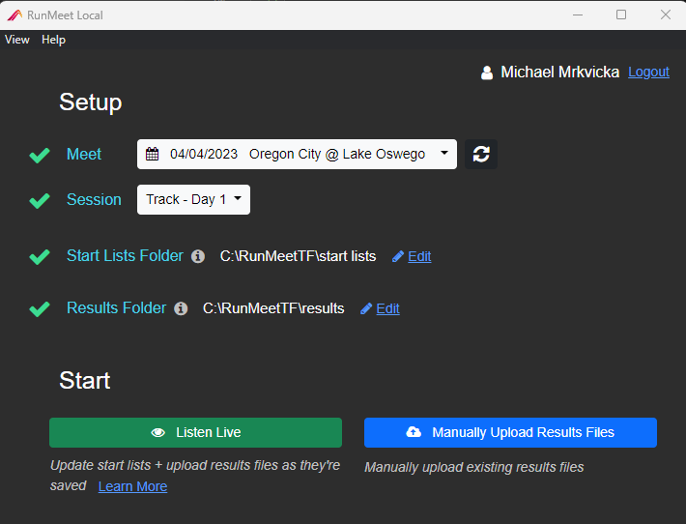Start the Listen Live button
This screenshot has width=686, height=524.
click(x=195, y=432)
